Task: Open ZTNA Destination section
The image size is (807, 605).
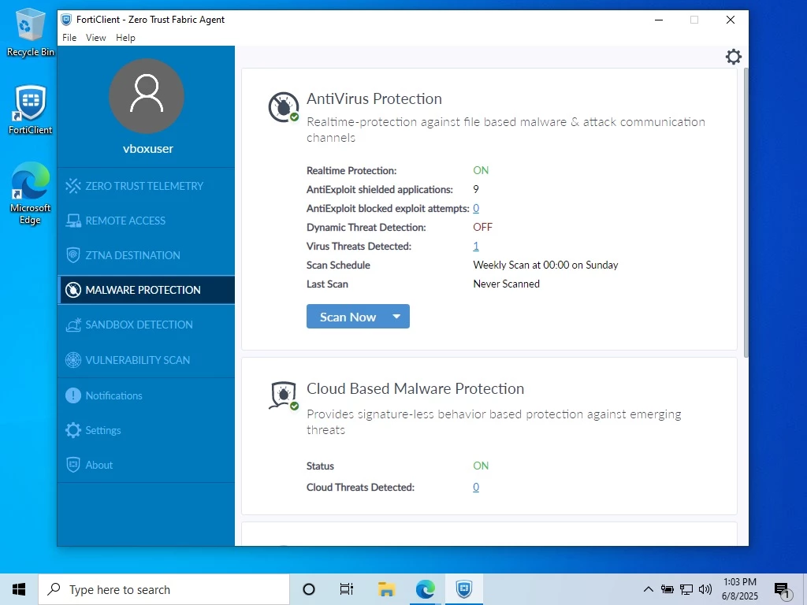Action: 146,255
